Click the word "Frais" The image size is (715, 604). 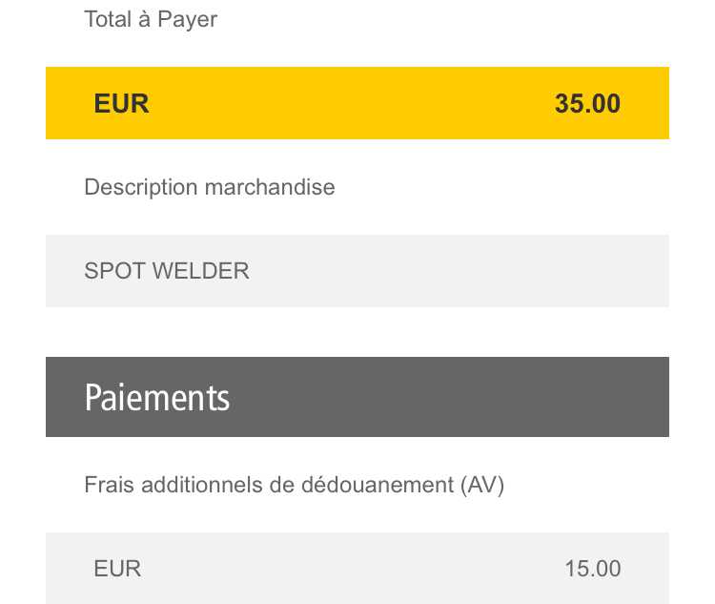(109, 485)
